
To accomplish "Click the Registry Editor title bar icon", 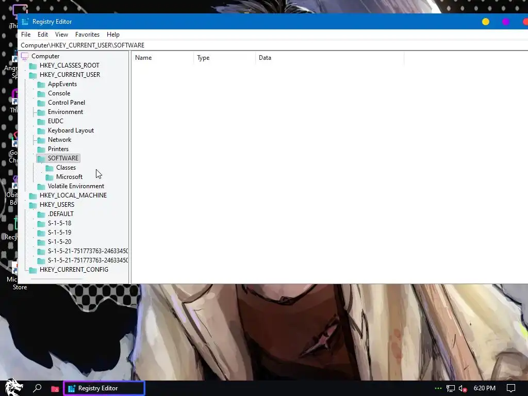I will click(25, 22).
